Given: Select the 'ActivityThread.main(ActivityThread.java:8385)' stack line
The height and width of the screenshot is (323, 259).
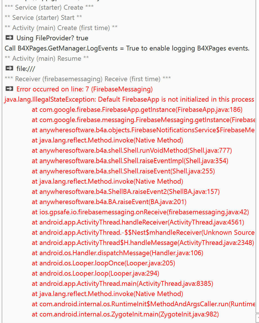Looking at the screenshot, I should pyautogui.click(x=122, y=284).
